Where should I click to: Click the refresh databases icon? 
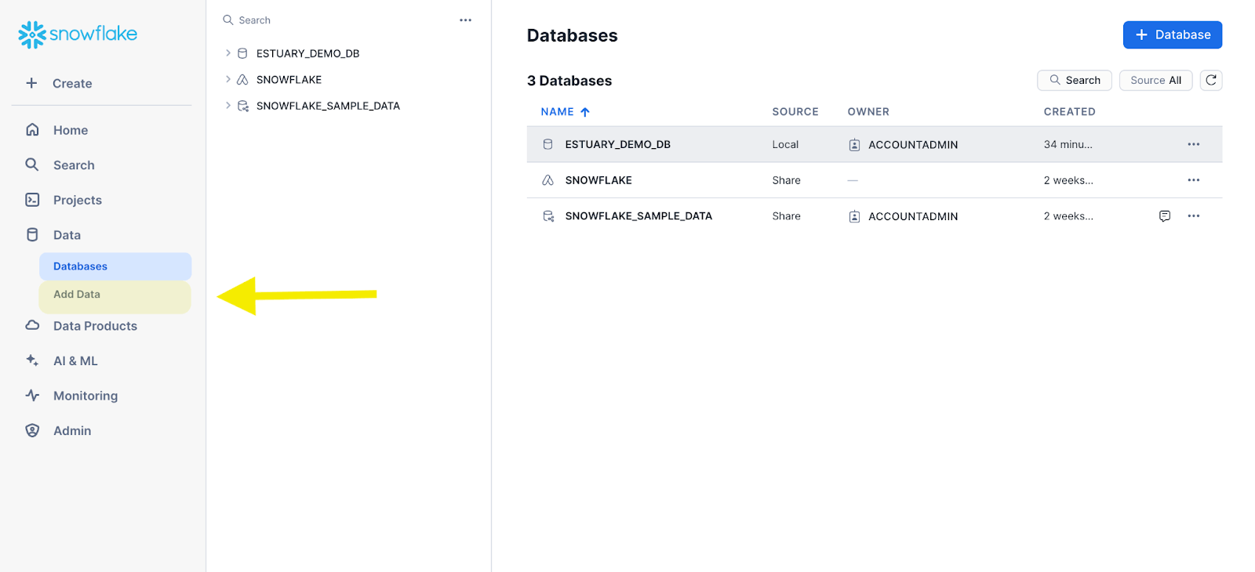point(1211,80)
